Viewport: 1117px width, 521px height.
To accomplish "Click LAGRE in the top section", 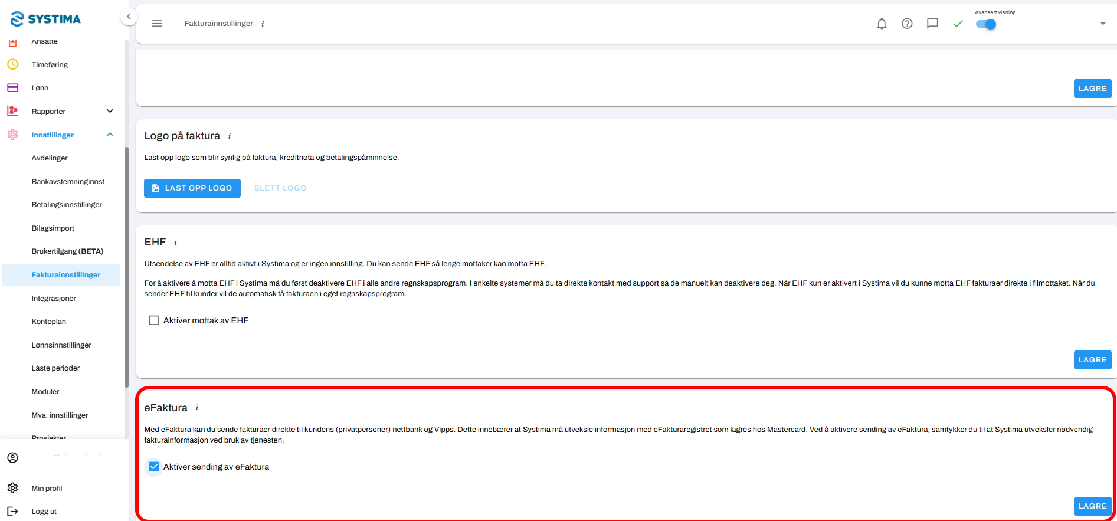I will point(1093,89).
